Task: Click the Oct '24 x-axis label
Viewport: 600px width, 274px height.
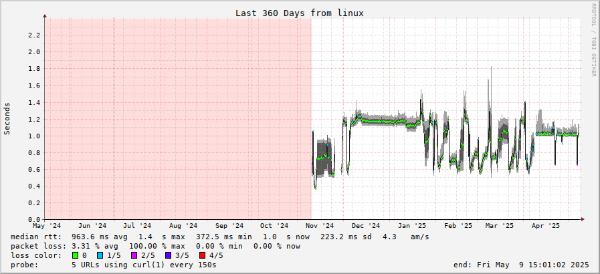Action: 274,226
